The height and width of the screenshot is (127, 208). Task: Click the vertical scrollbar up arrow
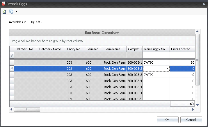[x=197, y=31]
